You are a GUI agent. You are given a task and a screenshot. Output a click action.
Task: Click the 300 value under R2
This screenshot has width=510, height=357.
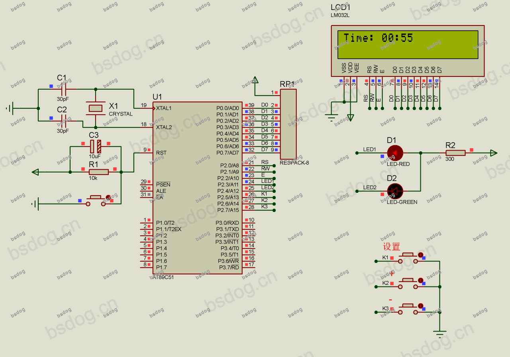pyautogui.click(x=450, y=159)
